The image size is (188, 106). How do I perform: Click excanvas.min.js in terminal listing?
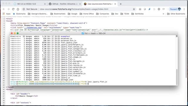[x=68, y=41]
